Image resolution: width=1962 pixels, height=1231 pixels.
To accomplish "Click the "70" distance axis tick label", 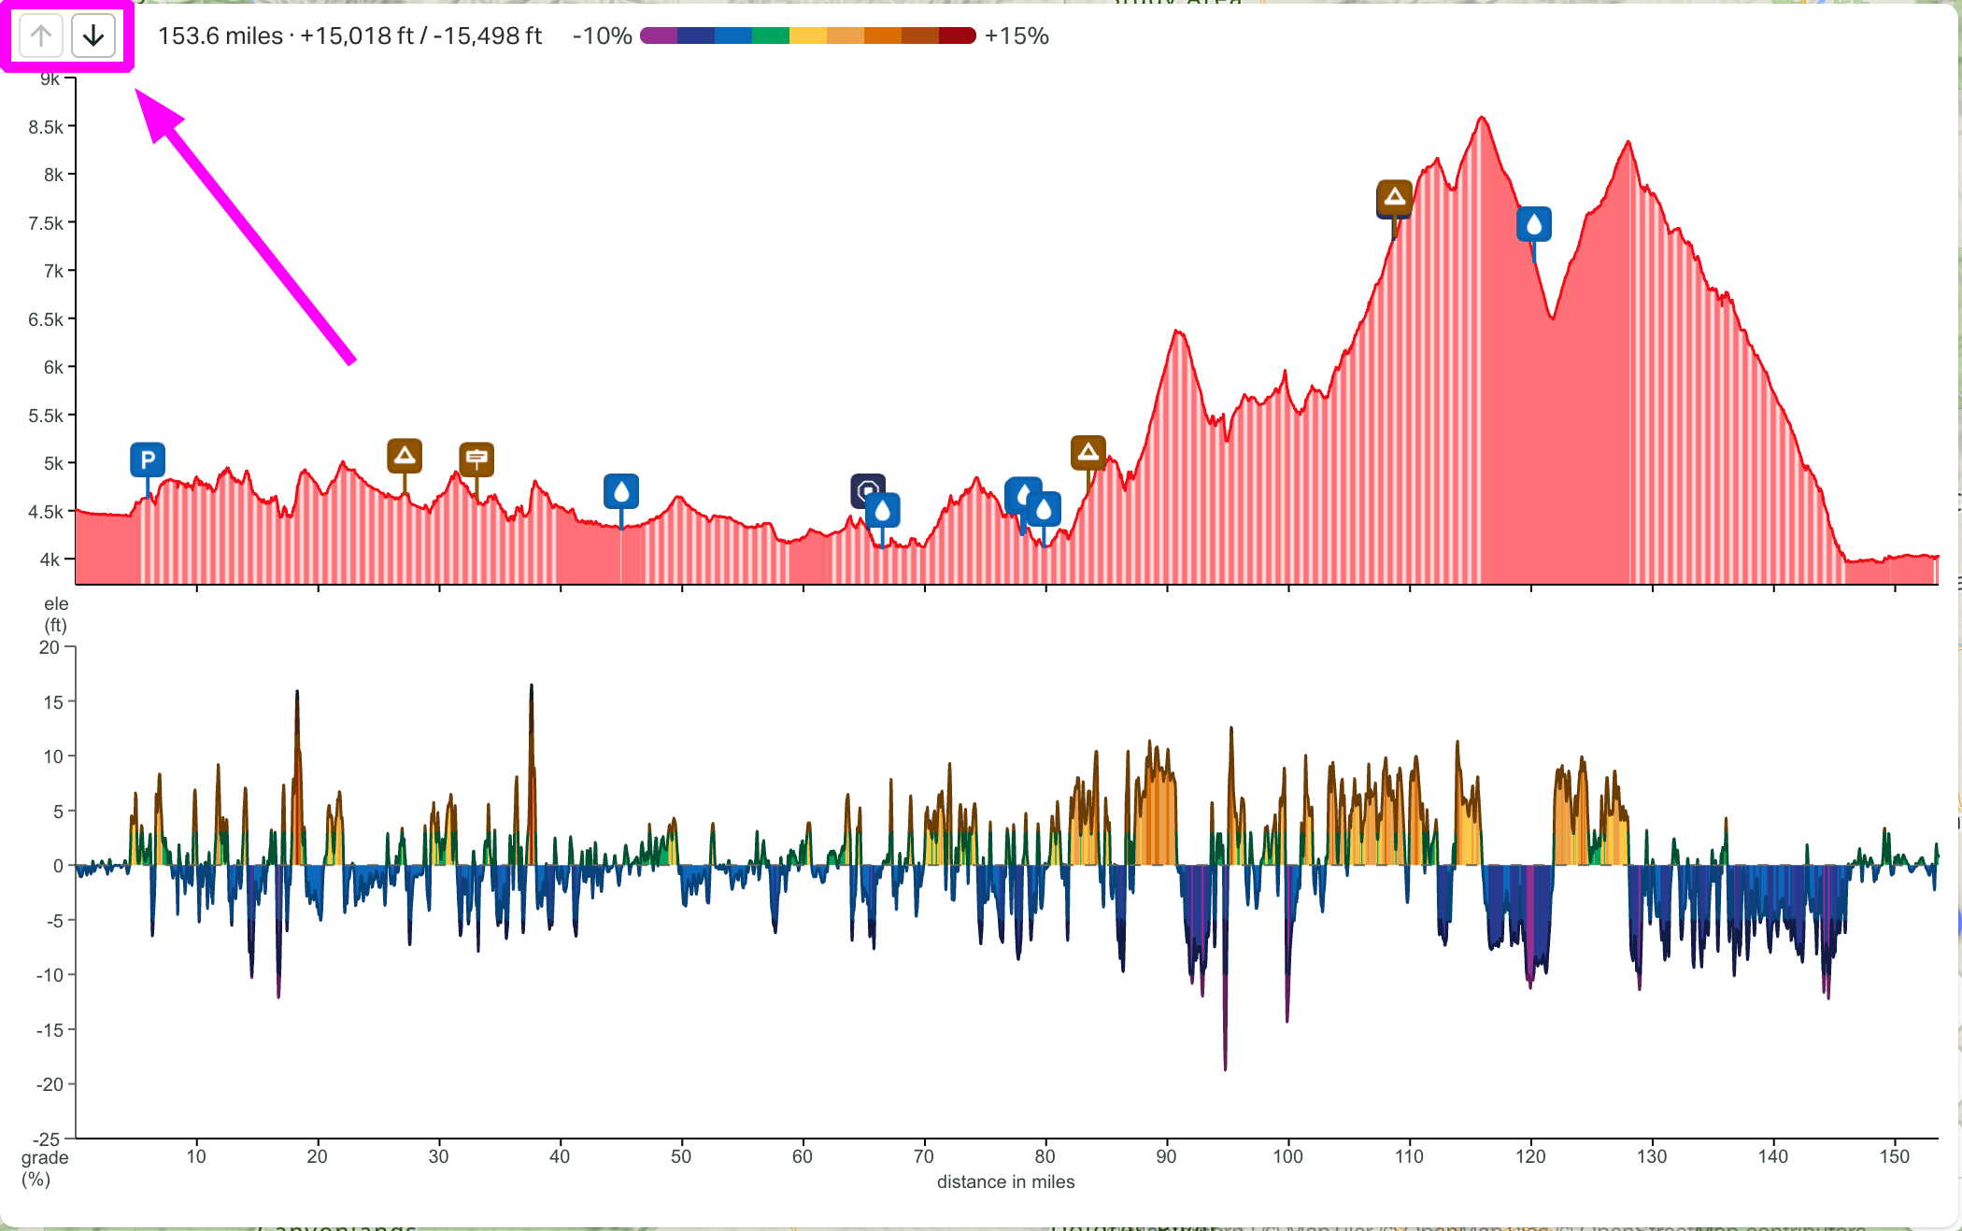I will pyautogui.click(x=924, y=1156).
